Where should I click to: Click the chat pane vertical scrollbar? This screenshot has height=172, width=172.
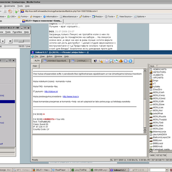[145, 101]
